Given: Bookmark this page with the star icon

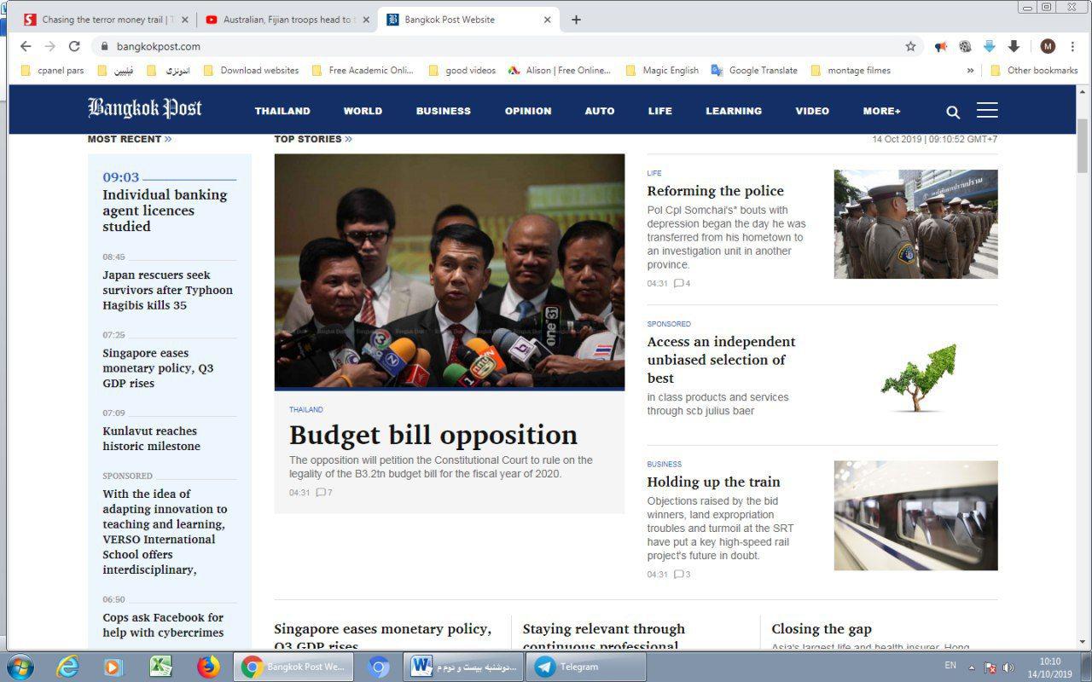Looking at the screenshot, I should click(910, 46).
